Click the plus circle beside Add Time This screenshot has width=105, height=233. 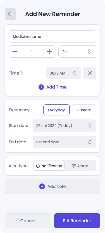(41, 87)
